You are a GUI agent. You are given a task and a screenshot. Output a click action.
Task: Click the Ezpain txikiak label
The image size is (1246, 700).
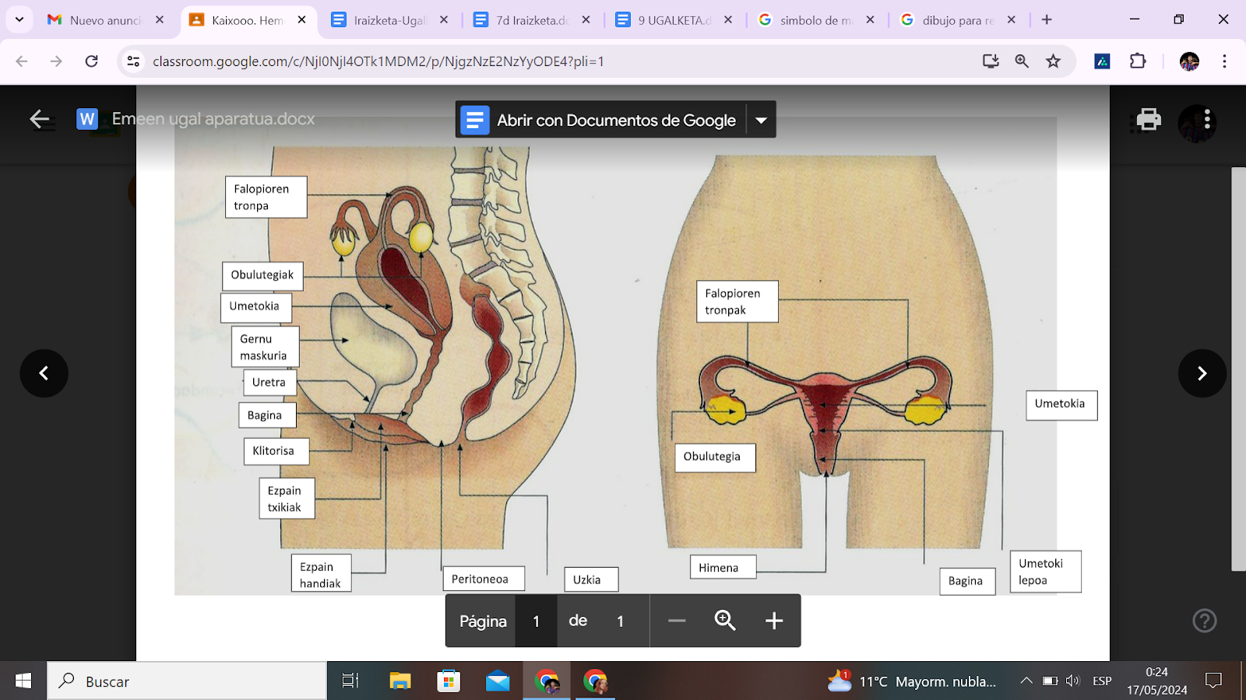coord(287,499)
